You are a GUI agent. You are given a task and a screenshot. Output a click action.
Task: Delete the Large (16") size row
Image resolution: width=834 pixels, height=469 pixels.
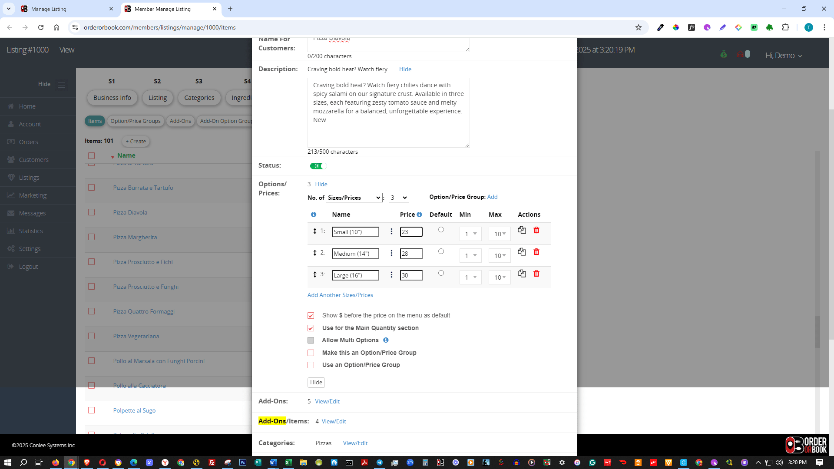pyautogui.click(x=537, y=274)
